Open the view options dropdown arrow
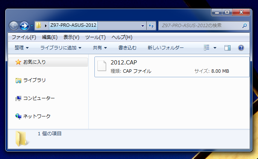The image size is (258, 159). pos(215,48)
